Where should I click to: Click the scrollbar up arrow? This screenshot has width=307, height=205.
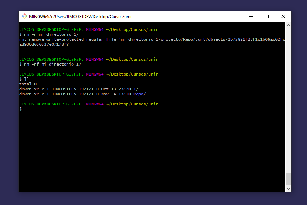coord(288,25)
